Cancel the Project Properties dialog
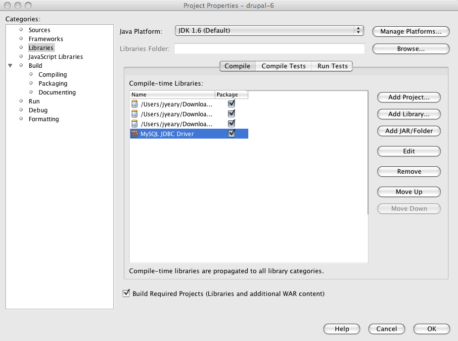This screenshot has height=341, width=458. coord(386,329)
